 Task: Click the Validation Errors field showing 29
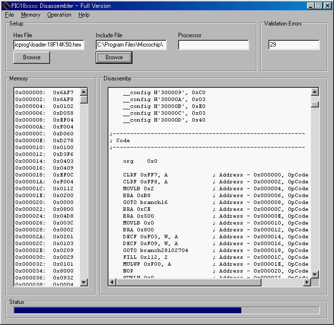pos(294,45)
